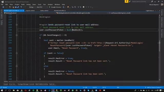Screen dimensions: 164x92
Task: Click the user account avatar picture
Action: coord(162,5)
